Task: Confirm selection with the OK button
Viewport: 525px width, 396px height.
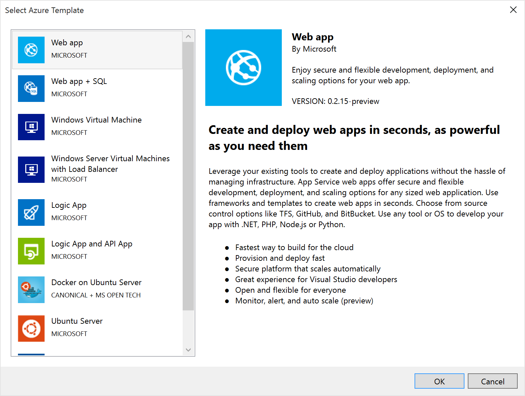Action: (439, 381)
